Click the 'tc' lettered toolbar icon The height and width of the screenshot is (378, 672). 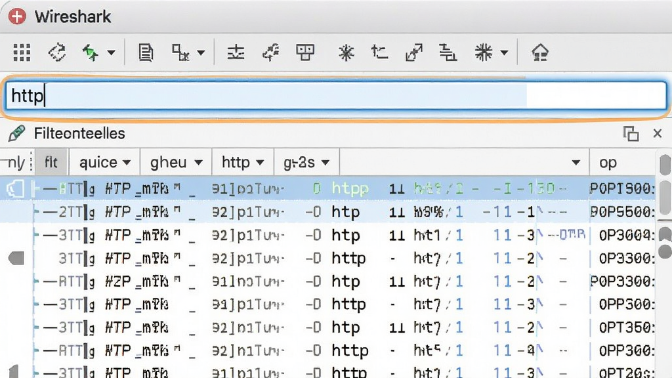[379, 52]
